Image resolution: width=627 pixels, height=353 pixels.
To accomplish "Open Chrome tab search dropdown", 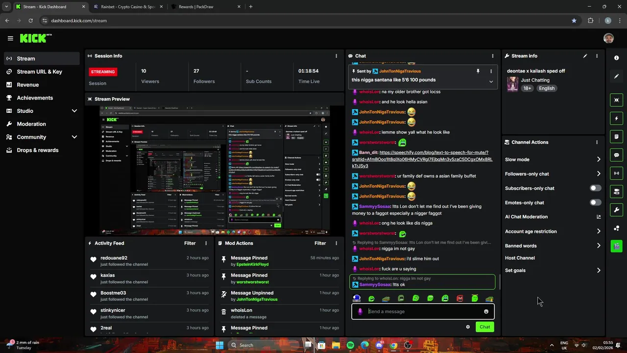I will point(6,7).
